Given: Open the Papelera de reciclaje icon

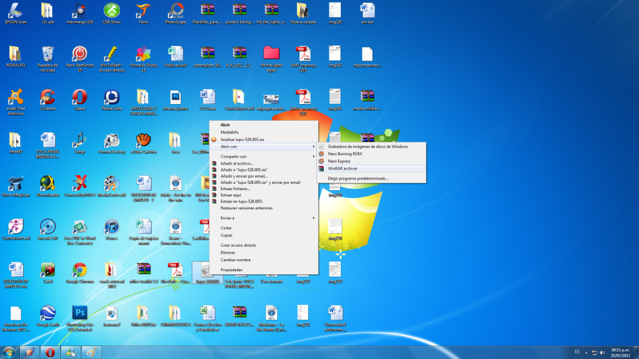Looking at the screenshot, I should [x=47, y=59].
